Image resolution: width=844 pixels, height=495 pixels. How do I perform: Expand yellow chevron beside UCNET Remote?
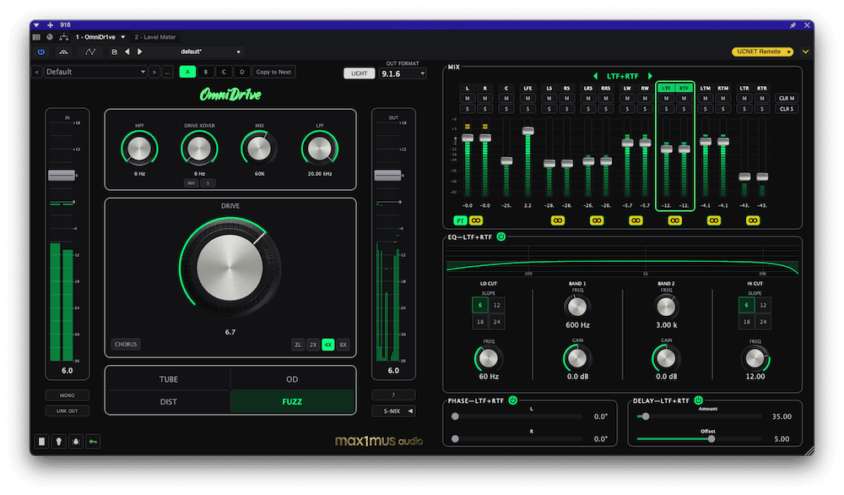click(x=805, y=52)
